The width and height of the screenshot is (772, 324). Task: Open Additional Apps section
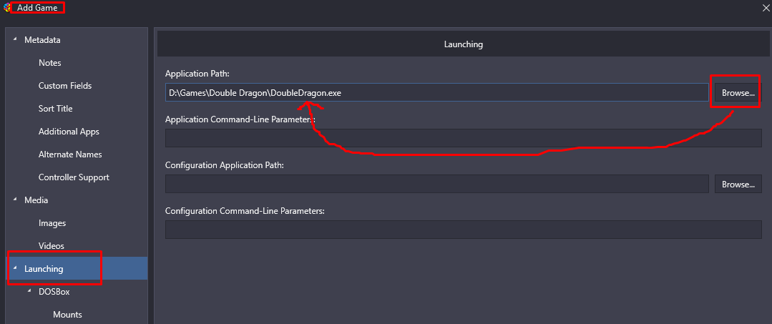click(x=69, y=132)
